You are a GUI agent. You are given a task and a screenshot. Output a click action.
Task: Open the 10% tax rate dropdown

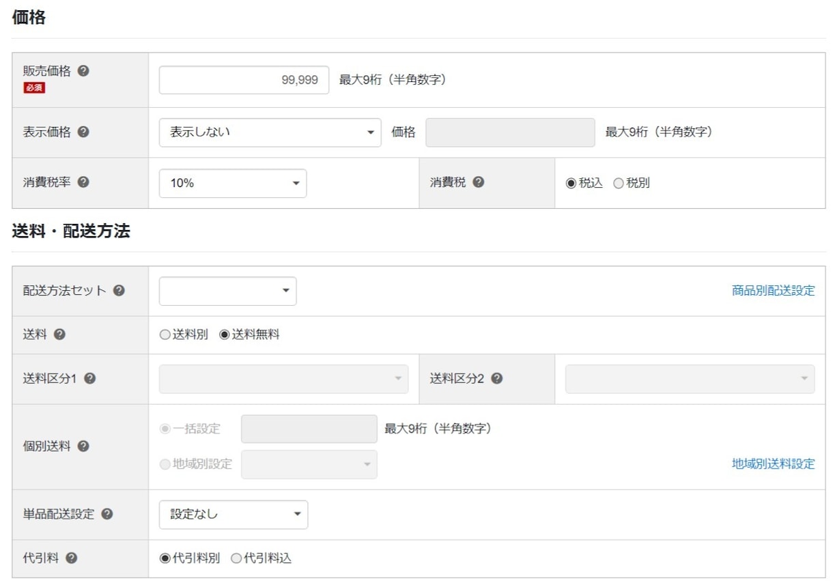(233, 183)
